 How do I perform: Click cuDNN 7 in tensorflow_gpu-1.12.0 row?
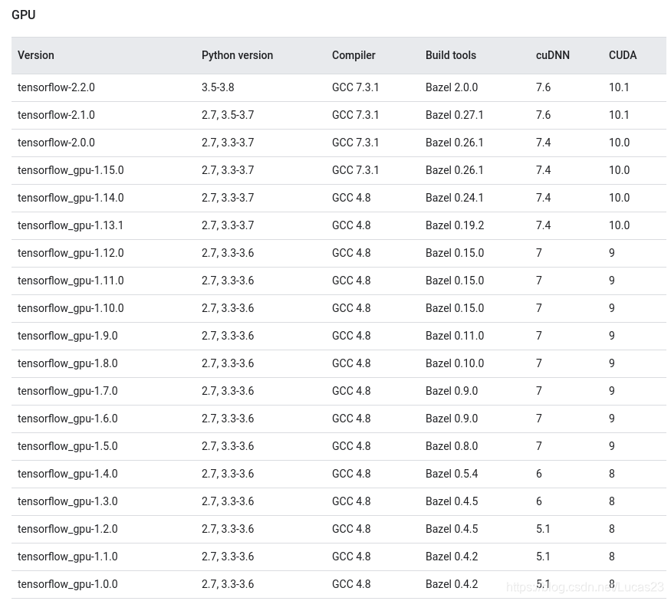coord(539,253)
